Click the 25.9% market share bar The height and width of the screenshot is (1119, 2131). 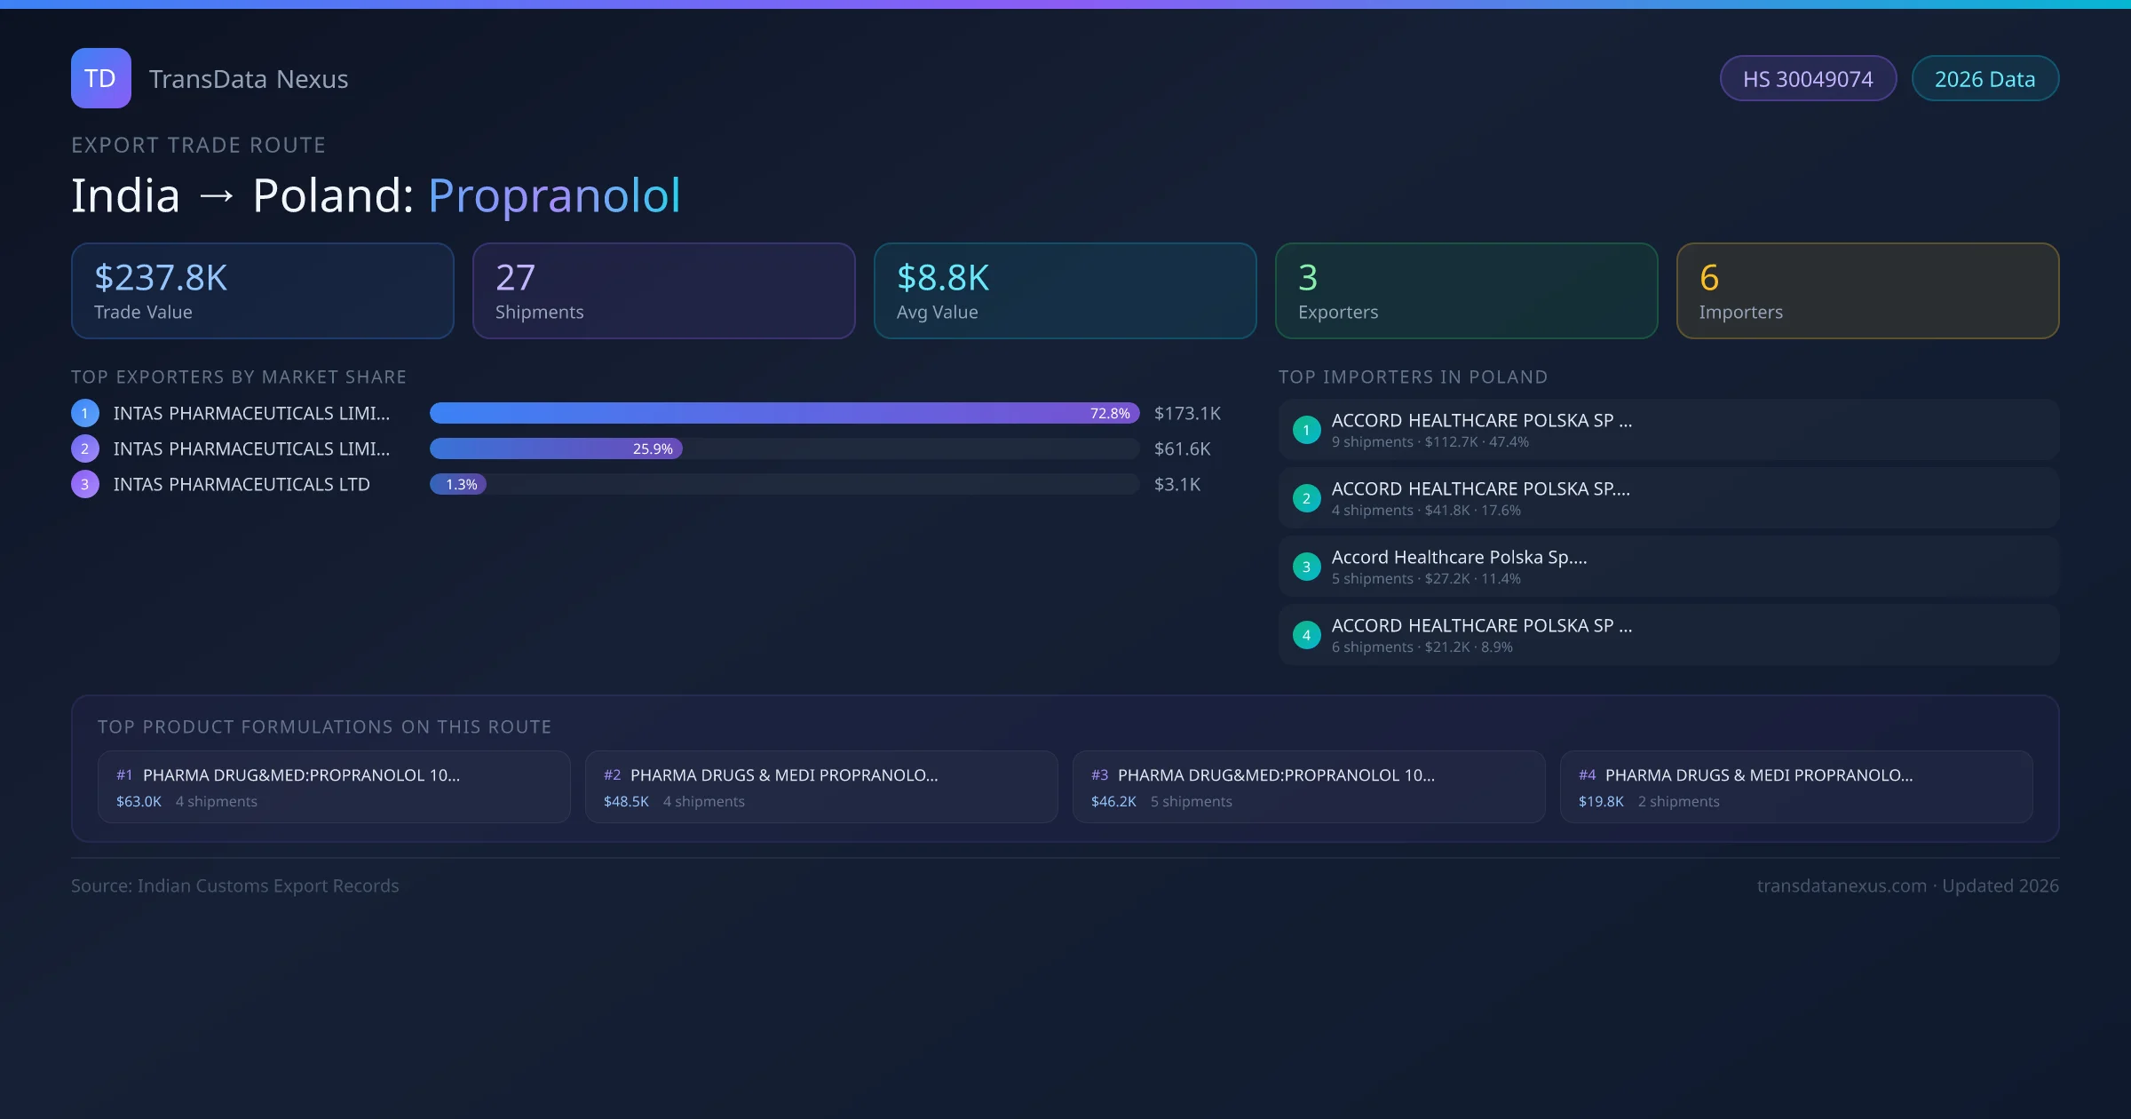(x=556, y=448)
